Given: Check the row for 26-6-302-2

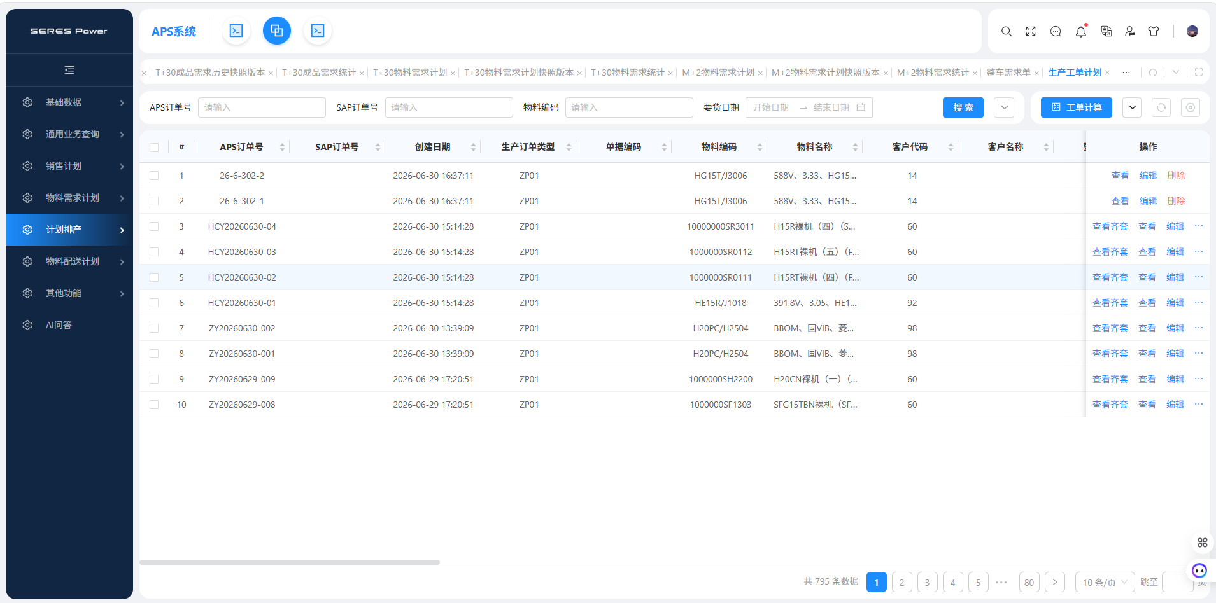Looking at the screenshot, I should tap(154, 176).
